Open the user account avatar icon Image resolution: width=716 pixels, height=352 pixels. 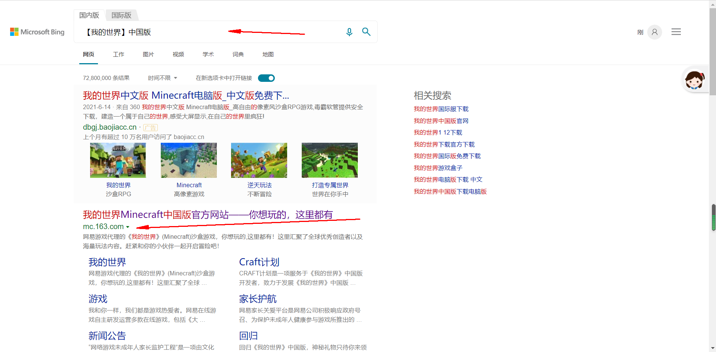[655, 32]
